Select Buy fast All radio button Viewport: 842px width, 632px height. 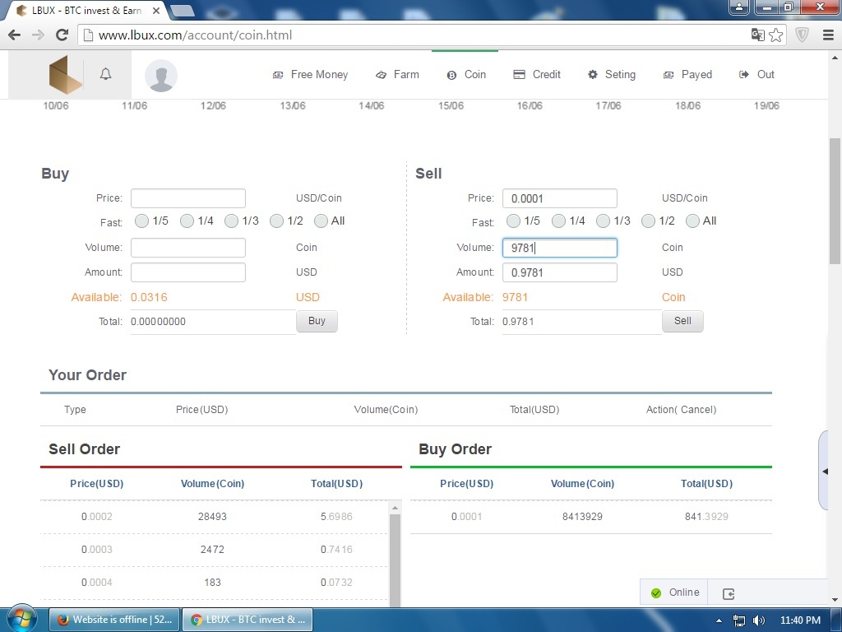322,221
